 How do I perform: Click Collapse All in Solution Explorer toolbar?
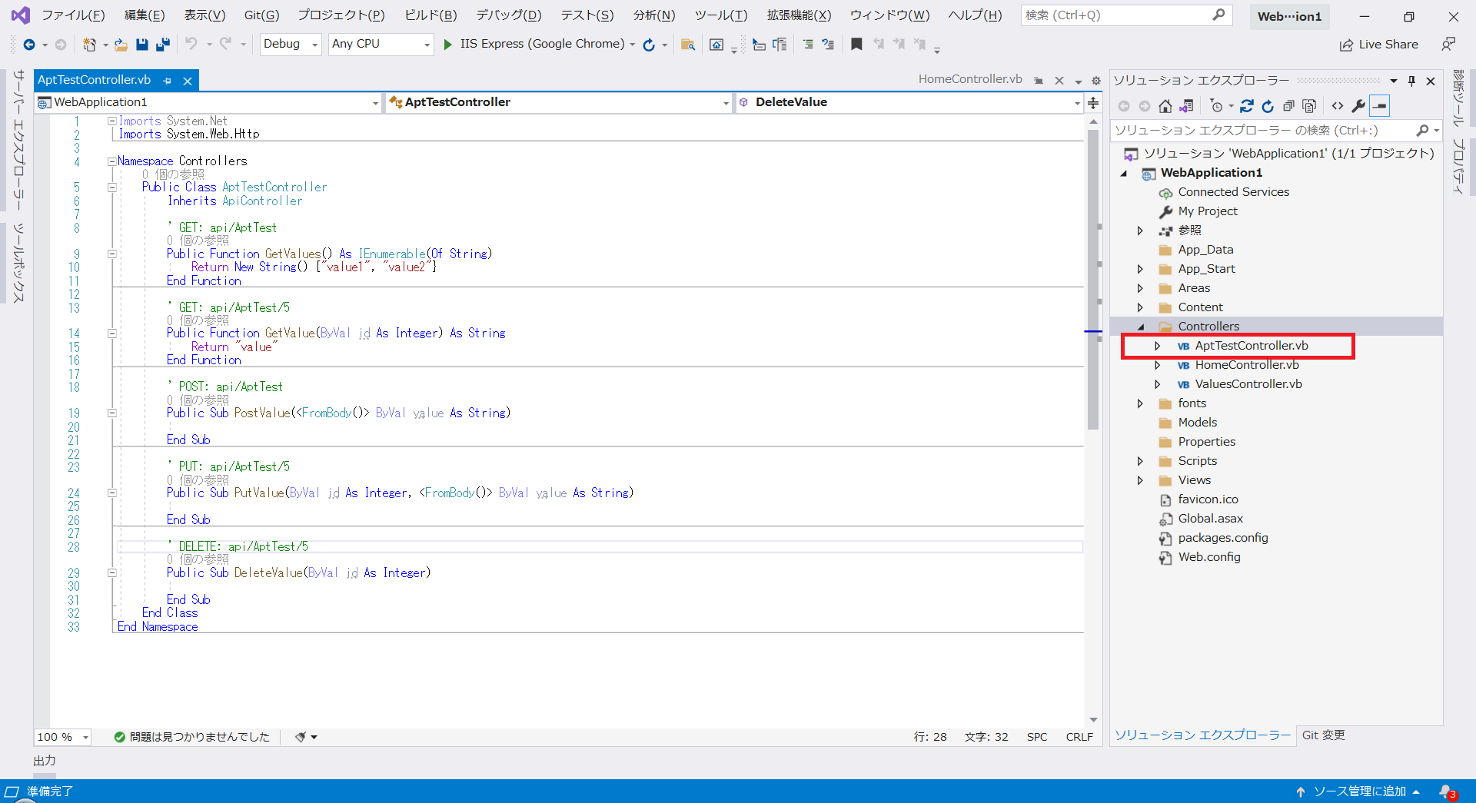pyautogui.click(x=1288, y=106)
